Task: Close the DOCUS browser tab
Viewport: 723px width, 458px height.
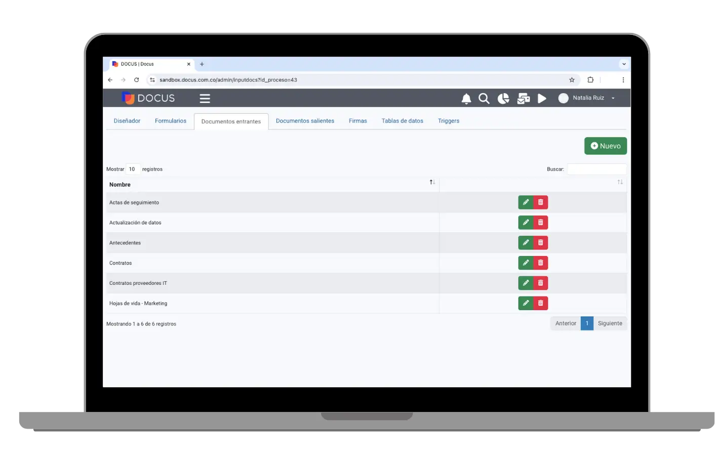Action: coord(189,64)
